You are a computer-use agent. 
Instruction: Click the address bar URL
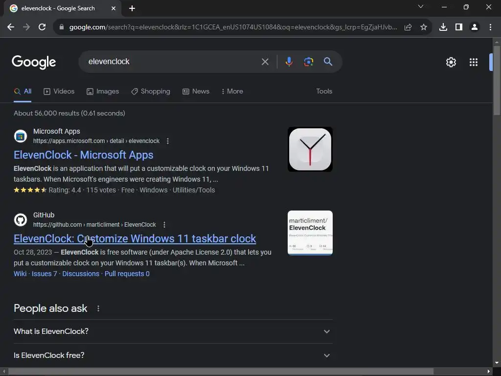click(x=233, y=27)
